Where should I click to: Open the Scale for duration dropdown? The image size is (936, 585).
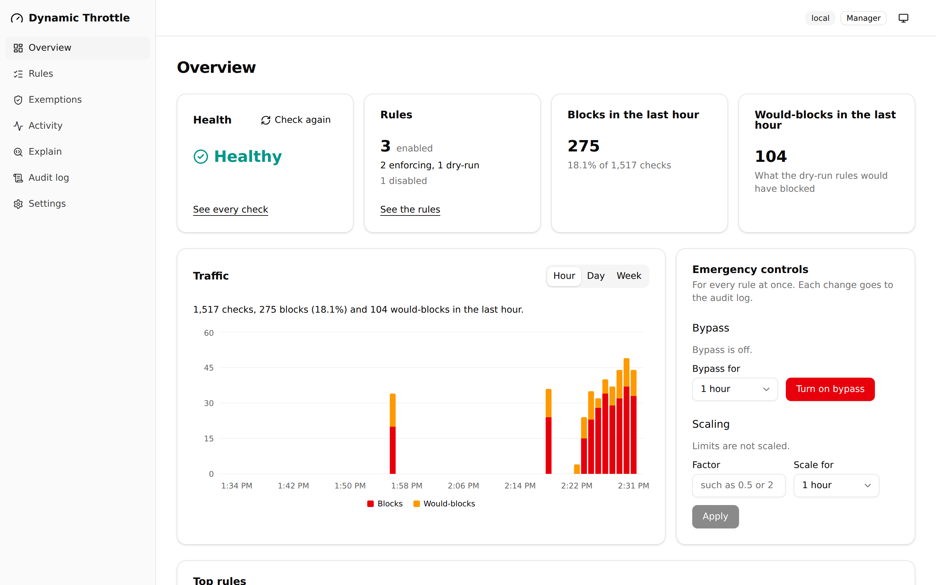[836, 485]
